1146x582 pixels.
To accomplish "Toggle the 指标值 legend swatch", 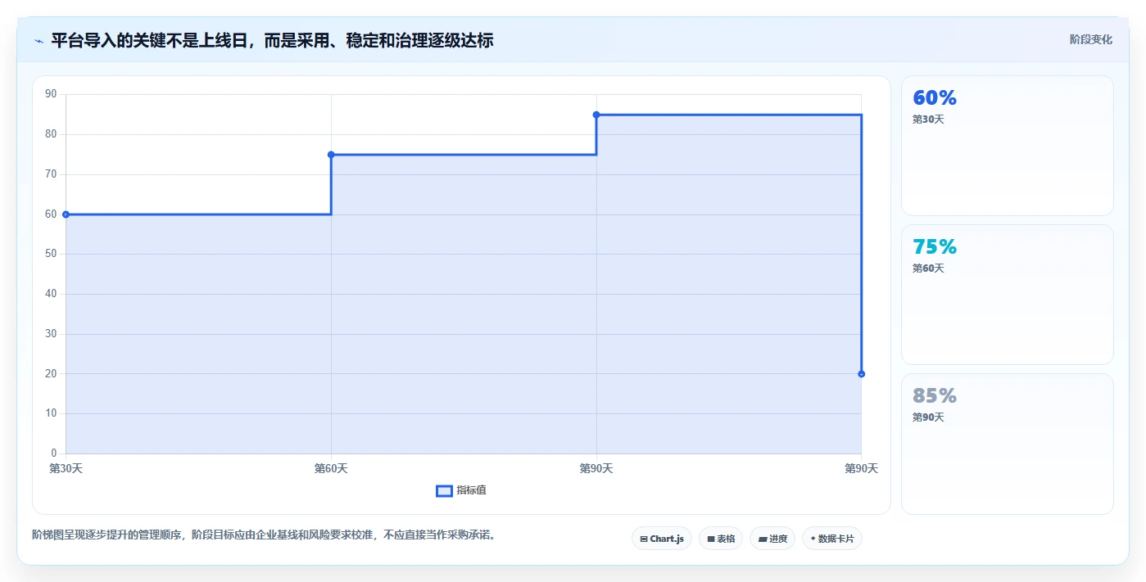I will pos(444,490).
